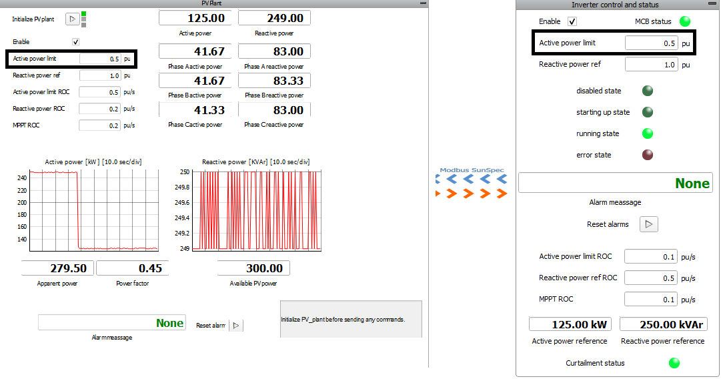
Task: Click the Curtailment status indicator light
Action: point(674,363)
